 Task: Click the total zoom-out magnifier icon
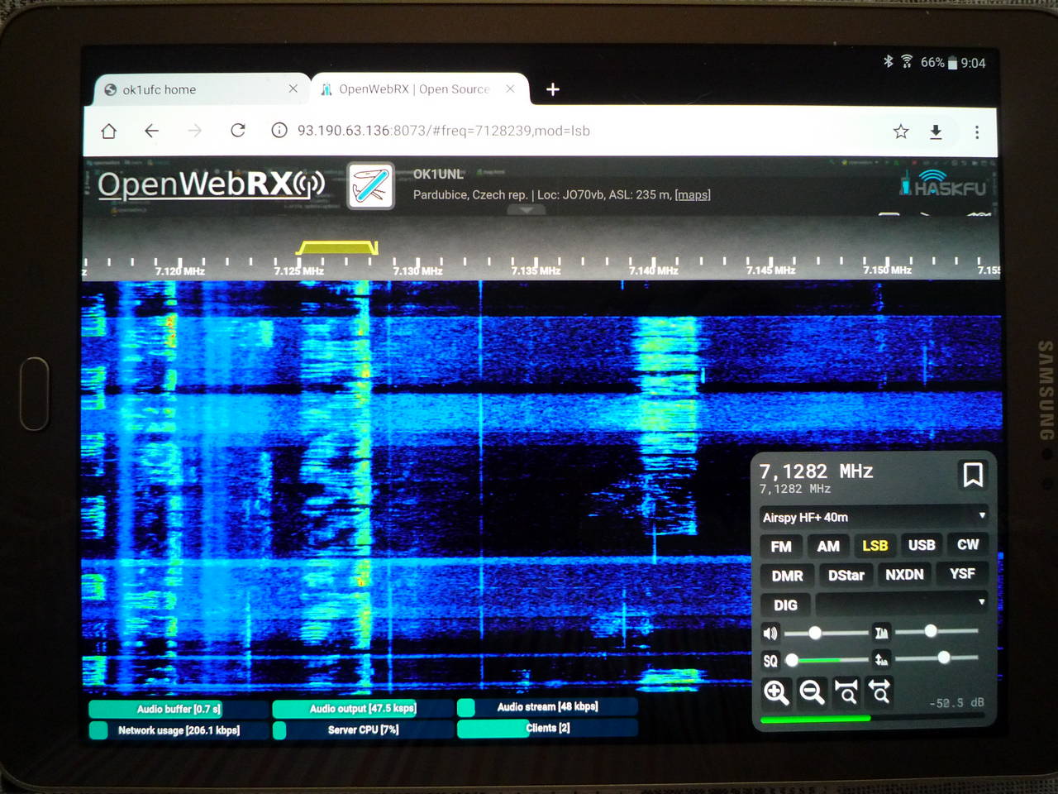click(x=880, y=691)
